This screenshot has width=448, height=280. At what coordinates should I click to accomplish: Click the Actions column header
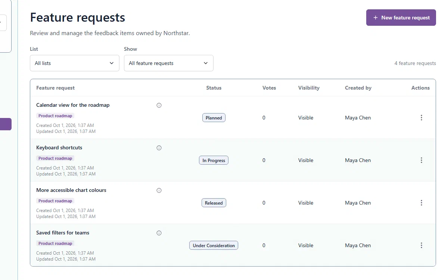click(420, 88)
